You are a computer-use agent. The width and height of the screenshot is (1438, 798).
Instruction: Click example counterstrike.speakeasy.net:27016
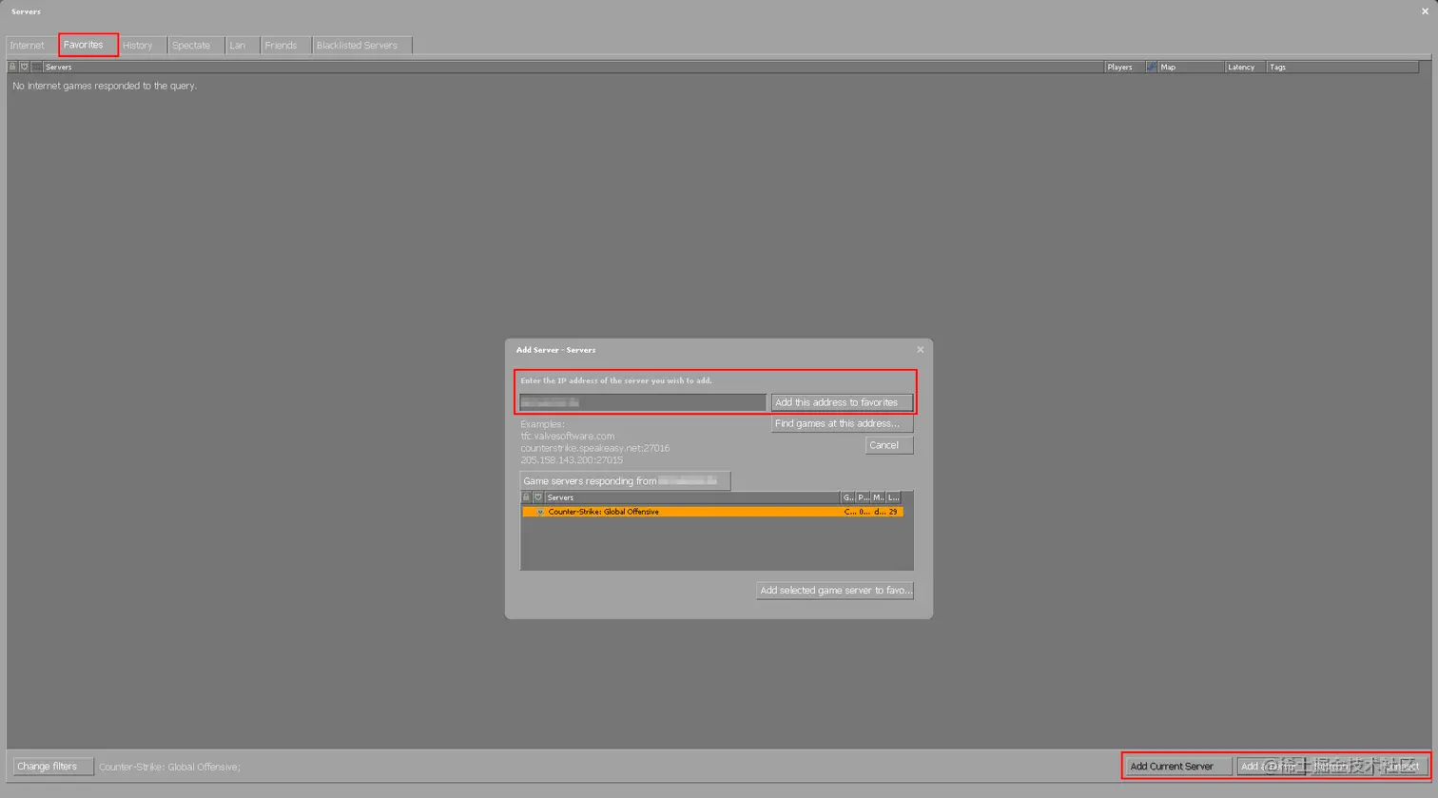(x=594, y=448)
